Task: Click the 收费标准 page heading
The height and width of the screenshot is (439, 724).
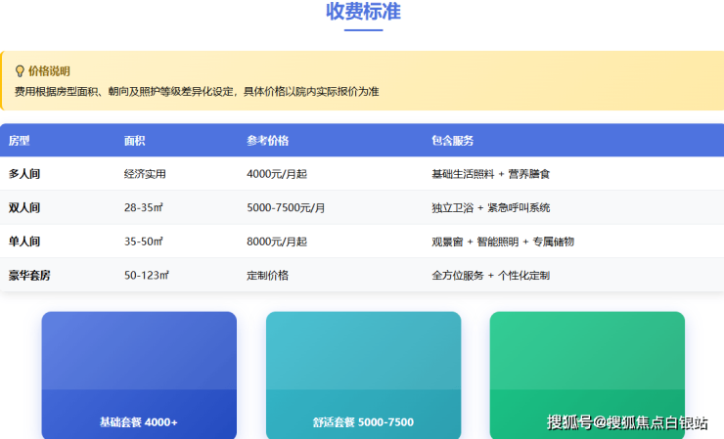Action: [363, 13]
